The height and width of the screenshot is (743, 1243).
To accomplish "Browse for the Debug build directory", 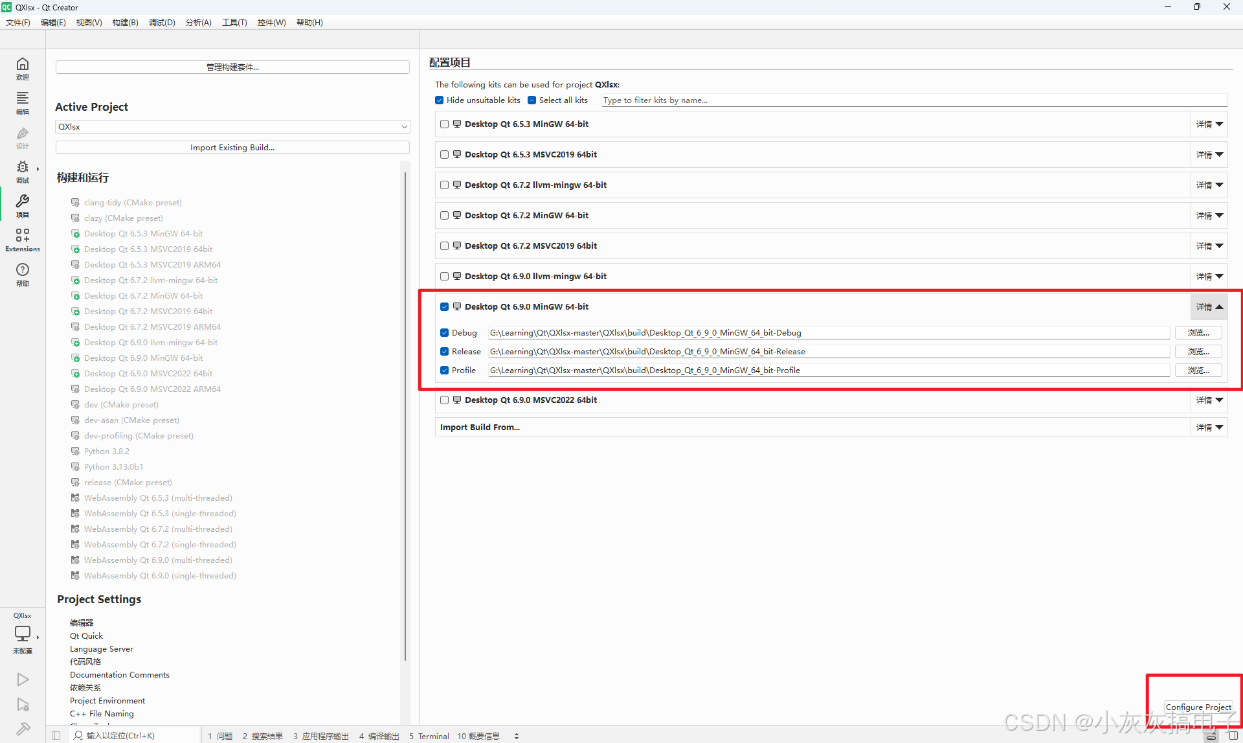I will click(x=1198, y=333).
